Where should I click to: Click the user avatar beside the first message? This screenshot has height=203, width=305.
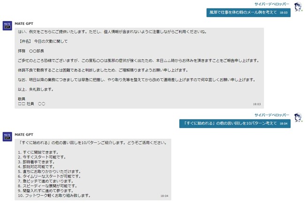pyautogui.click(x=297, y=7)
